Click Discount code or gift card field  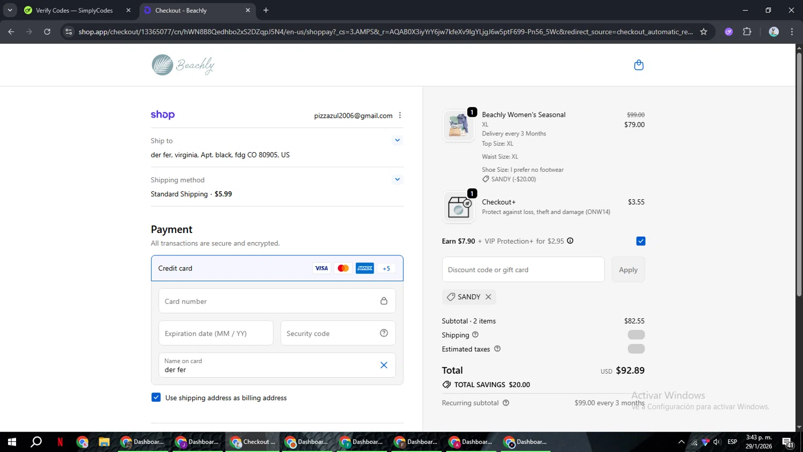pos(523,269)
